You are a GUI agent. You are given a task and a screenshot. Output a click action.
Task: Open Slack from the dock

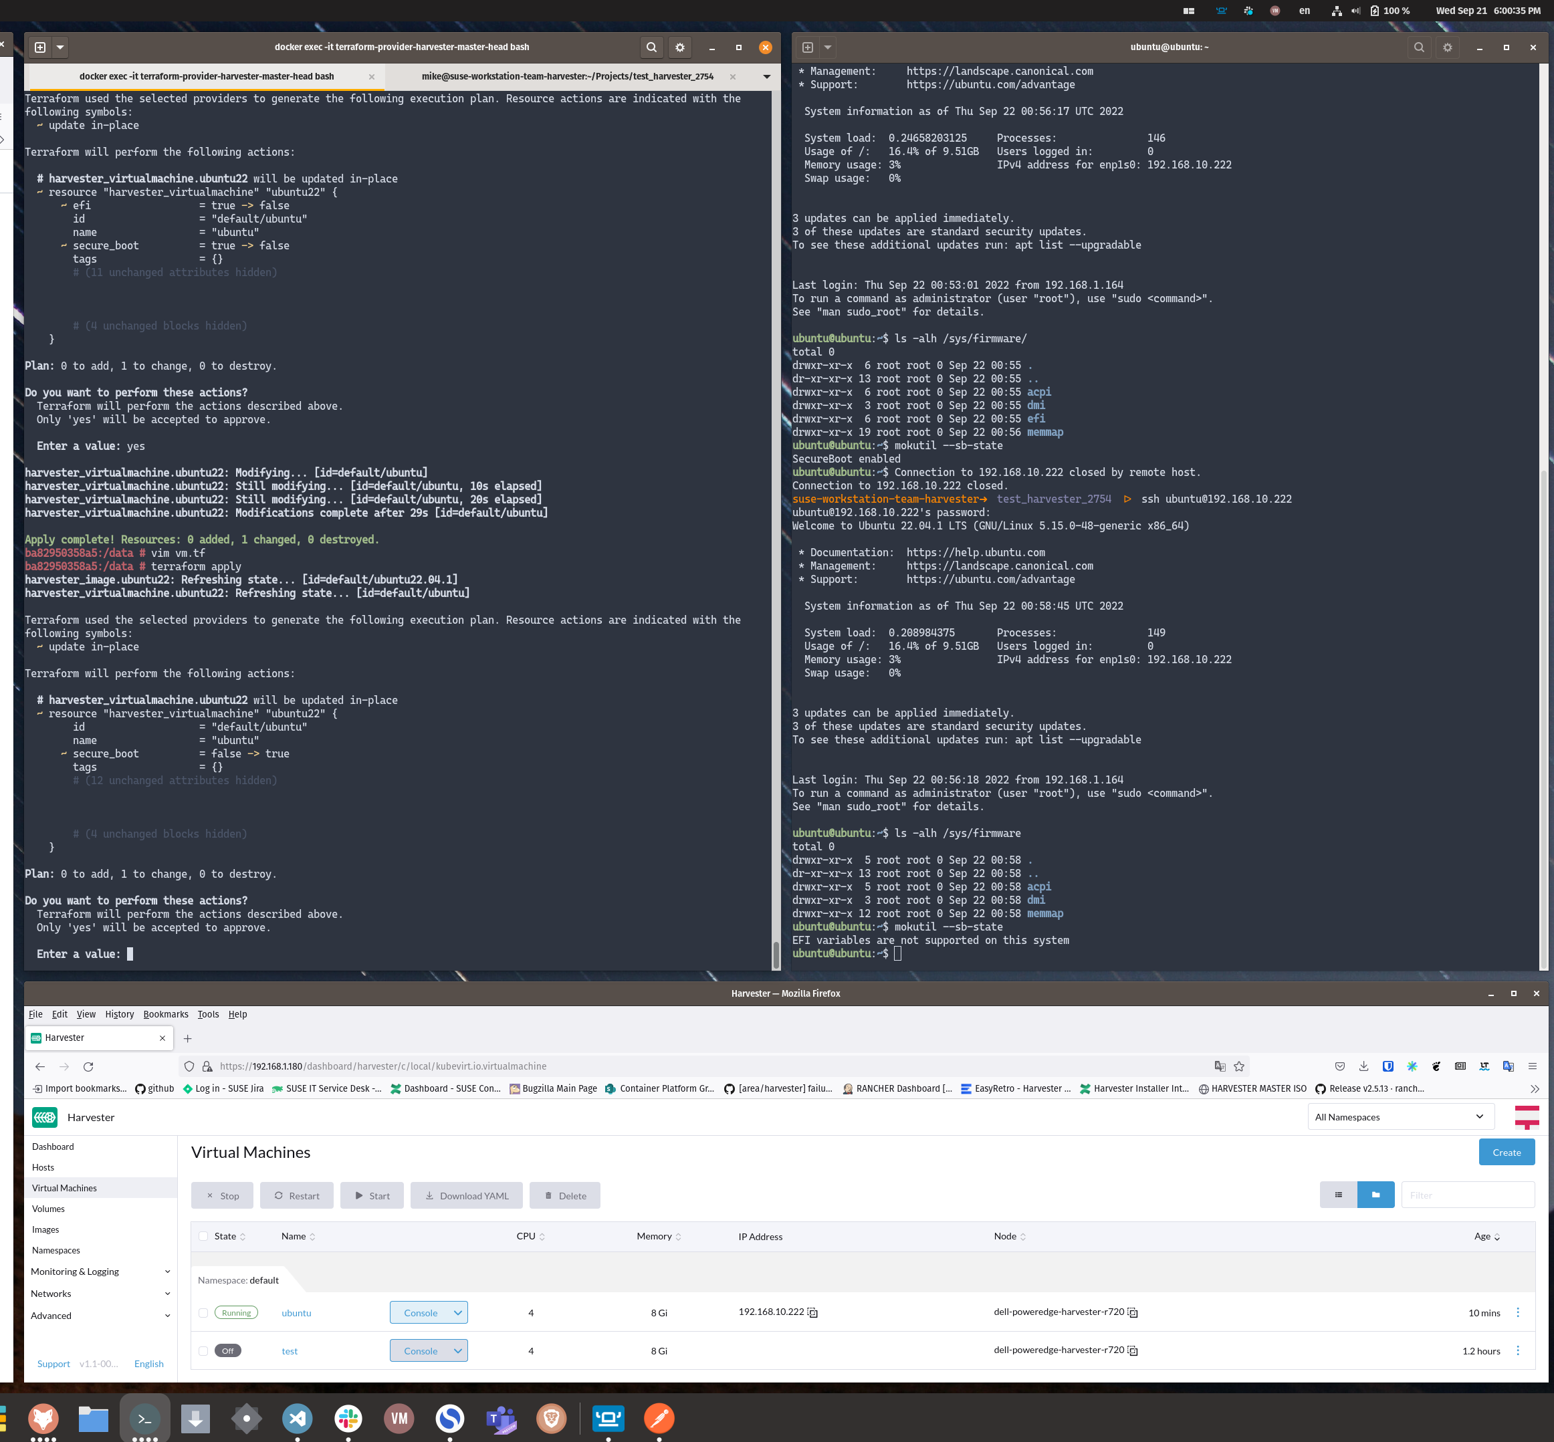pos(348,1419)
